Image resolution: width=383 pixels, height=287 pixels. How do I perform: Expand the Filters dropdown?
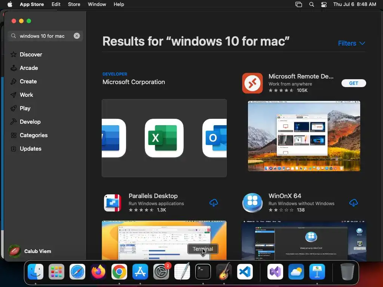point(352,43)
